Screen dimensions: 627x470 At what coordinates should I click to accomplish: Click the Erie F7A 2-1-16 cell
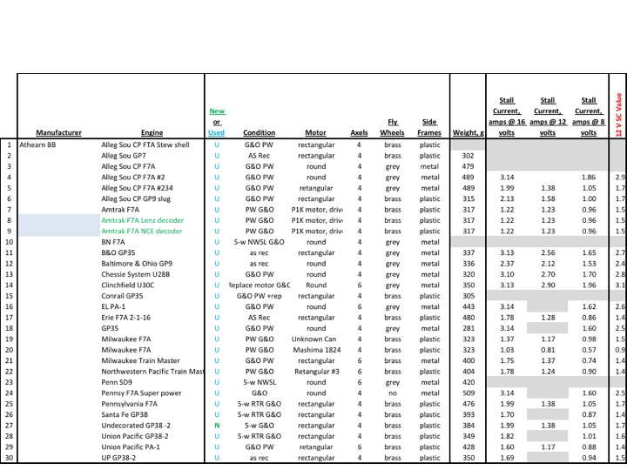tap(126, 318)
